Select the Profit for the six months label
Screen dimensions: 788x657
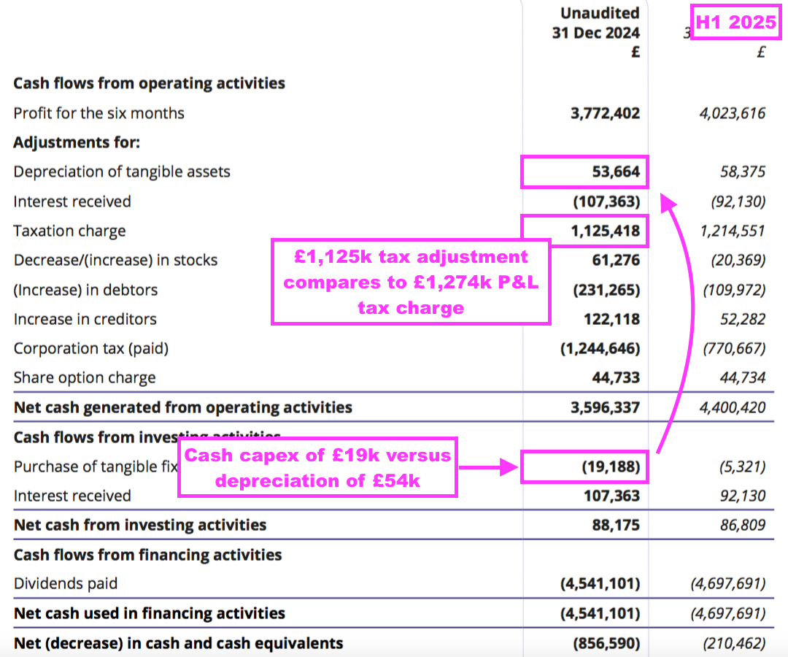98,113
